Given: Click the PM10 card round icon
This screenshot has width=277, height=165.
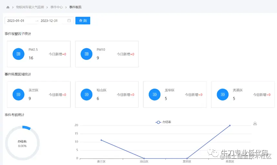Looking at the screenshot, I should pyautogui.click(x=87, y=54).
